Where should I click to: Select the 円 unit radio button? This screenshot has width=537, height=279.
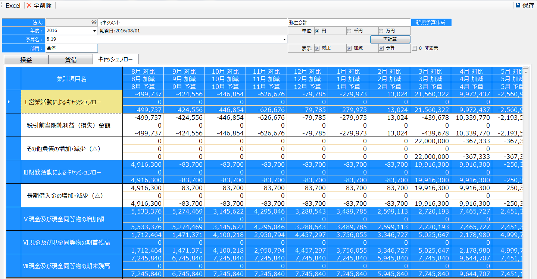[317, 31]
